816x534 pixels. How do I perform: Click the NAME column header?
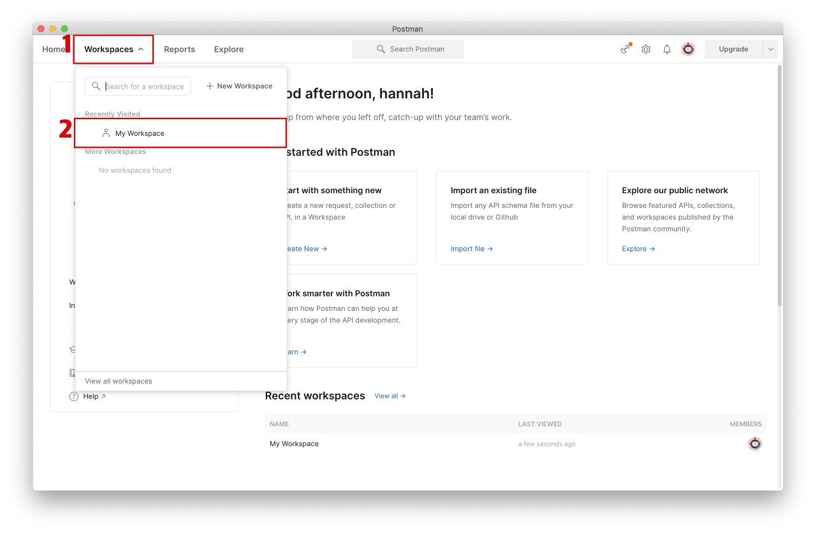pyautogui.click(x=279, y=424)
